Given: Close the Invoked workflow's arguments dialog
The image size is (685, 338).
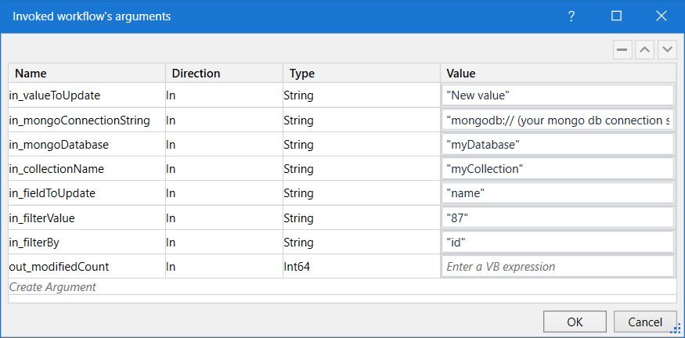Looking at the screenshot, I should [x=662, y=16].
